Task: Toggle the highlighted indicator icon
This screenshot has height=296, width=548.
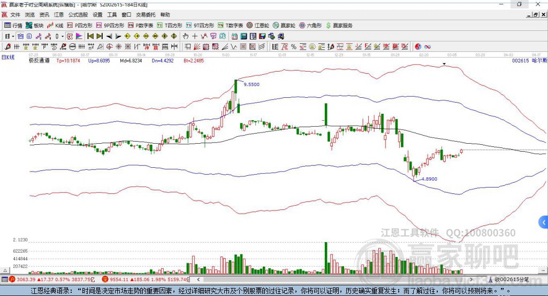Action: pyautogui.click(x=70, y=36)
